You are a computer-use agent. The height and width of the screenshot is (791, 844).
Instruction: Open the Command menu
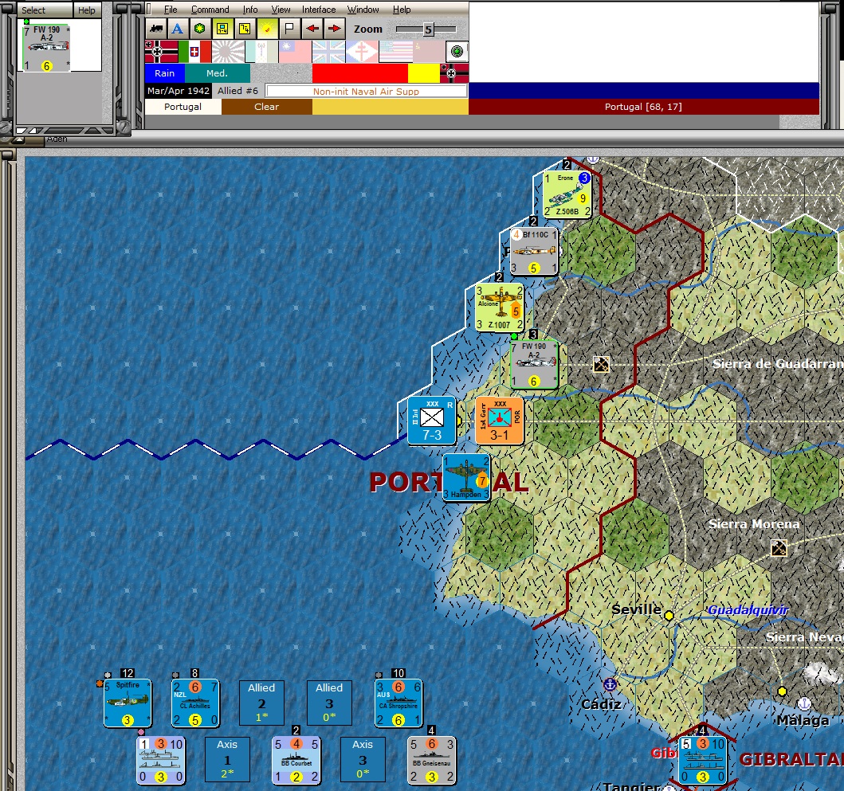[210, 10]
